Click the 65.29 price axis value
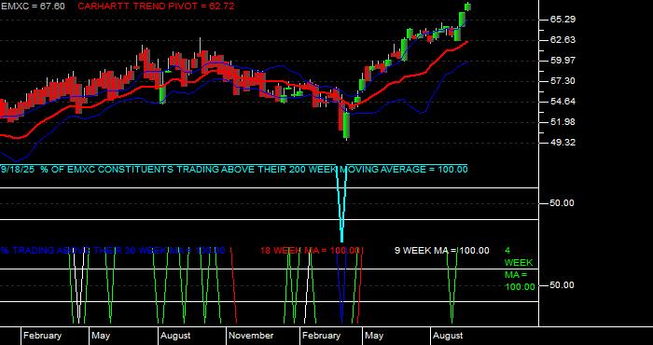 563,20
